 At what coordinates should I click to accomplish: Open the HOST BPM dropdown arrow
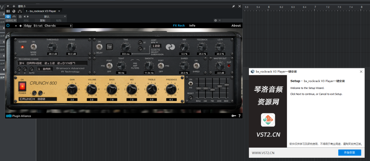pos(157,43)
